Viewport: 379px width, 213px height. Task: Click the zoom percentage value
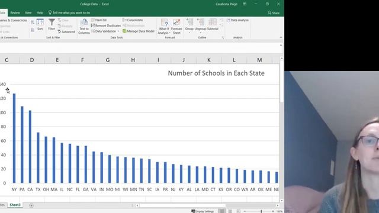point(280,211)
